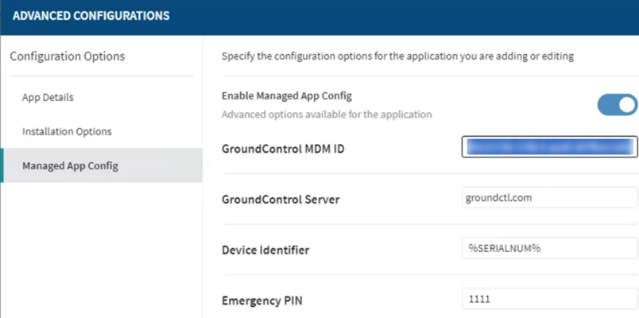Click the Specify the configuration options instruction text
The width and height of the screenshot is (639, 318).
[x=397, y=56]
